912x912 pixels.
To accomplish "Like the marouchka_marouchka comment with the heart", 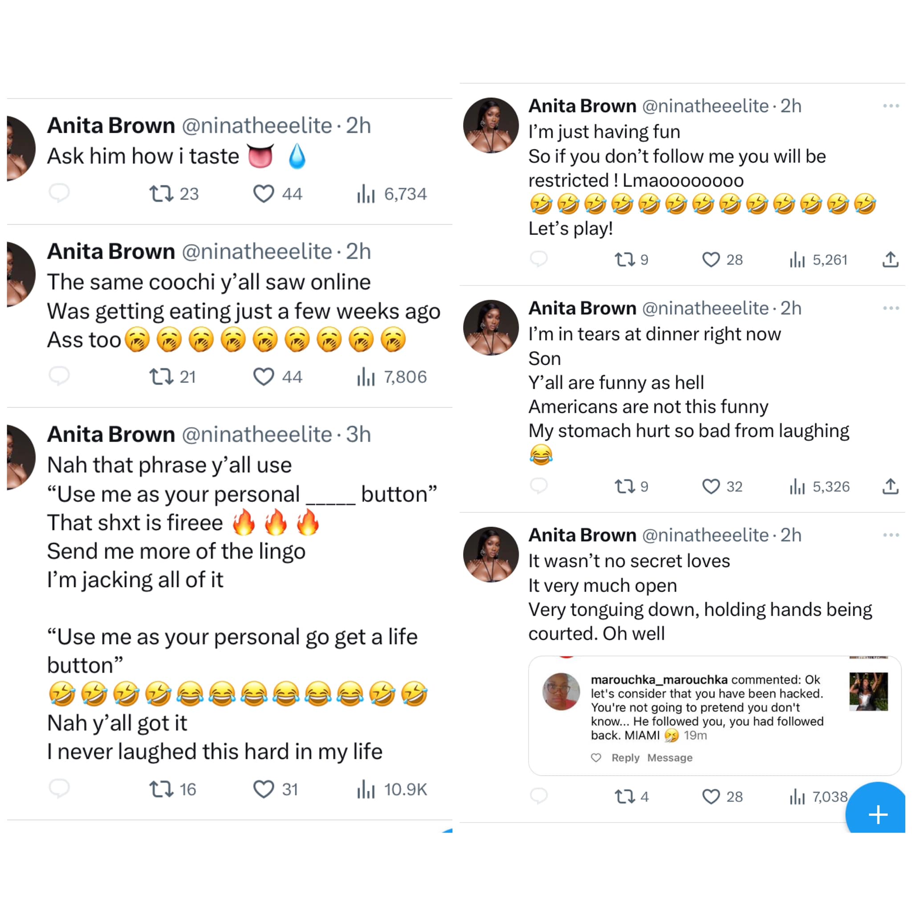I will [596, 757].
